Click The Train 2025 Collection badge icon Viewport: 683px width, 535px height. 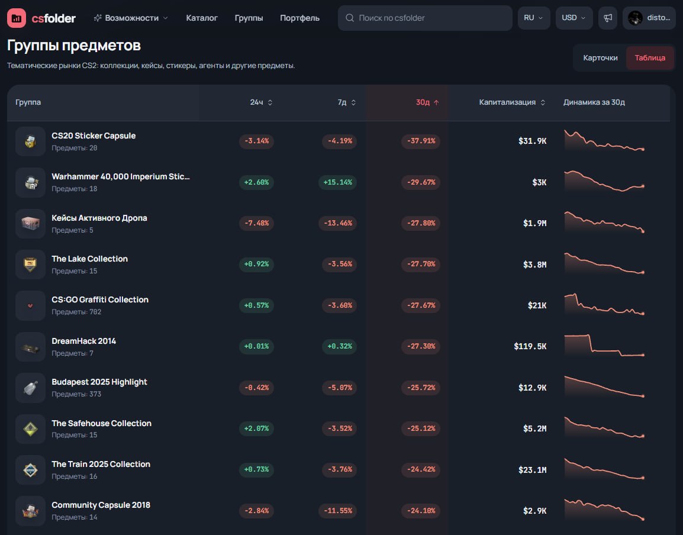[31, 470]
